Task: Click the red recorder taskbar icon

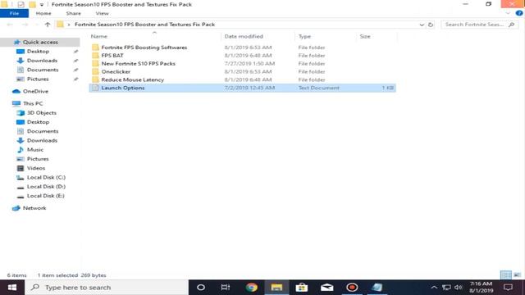Action: coord(352,288)
